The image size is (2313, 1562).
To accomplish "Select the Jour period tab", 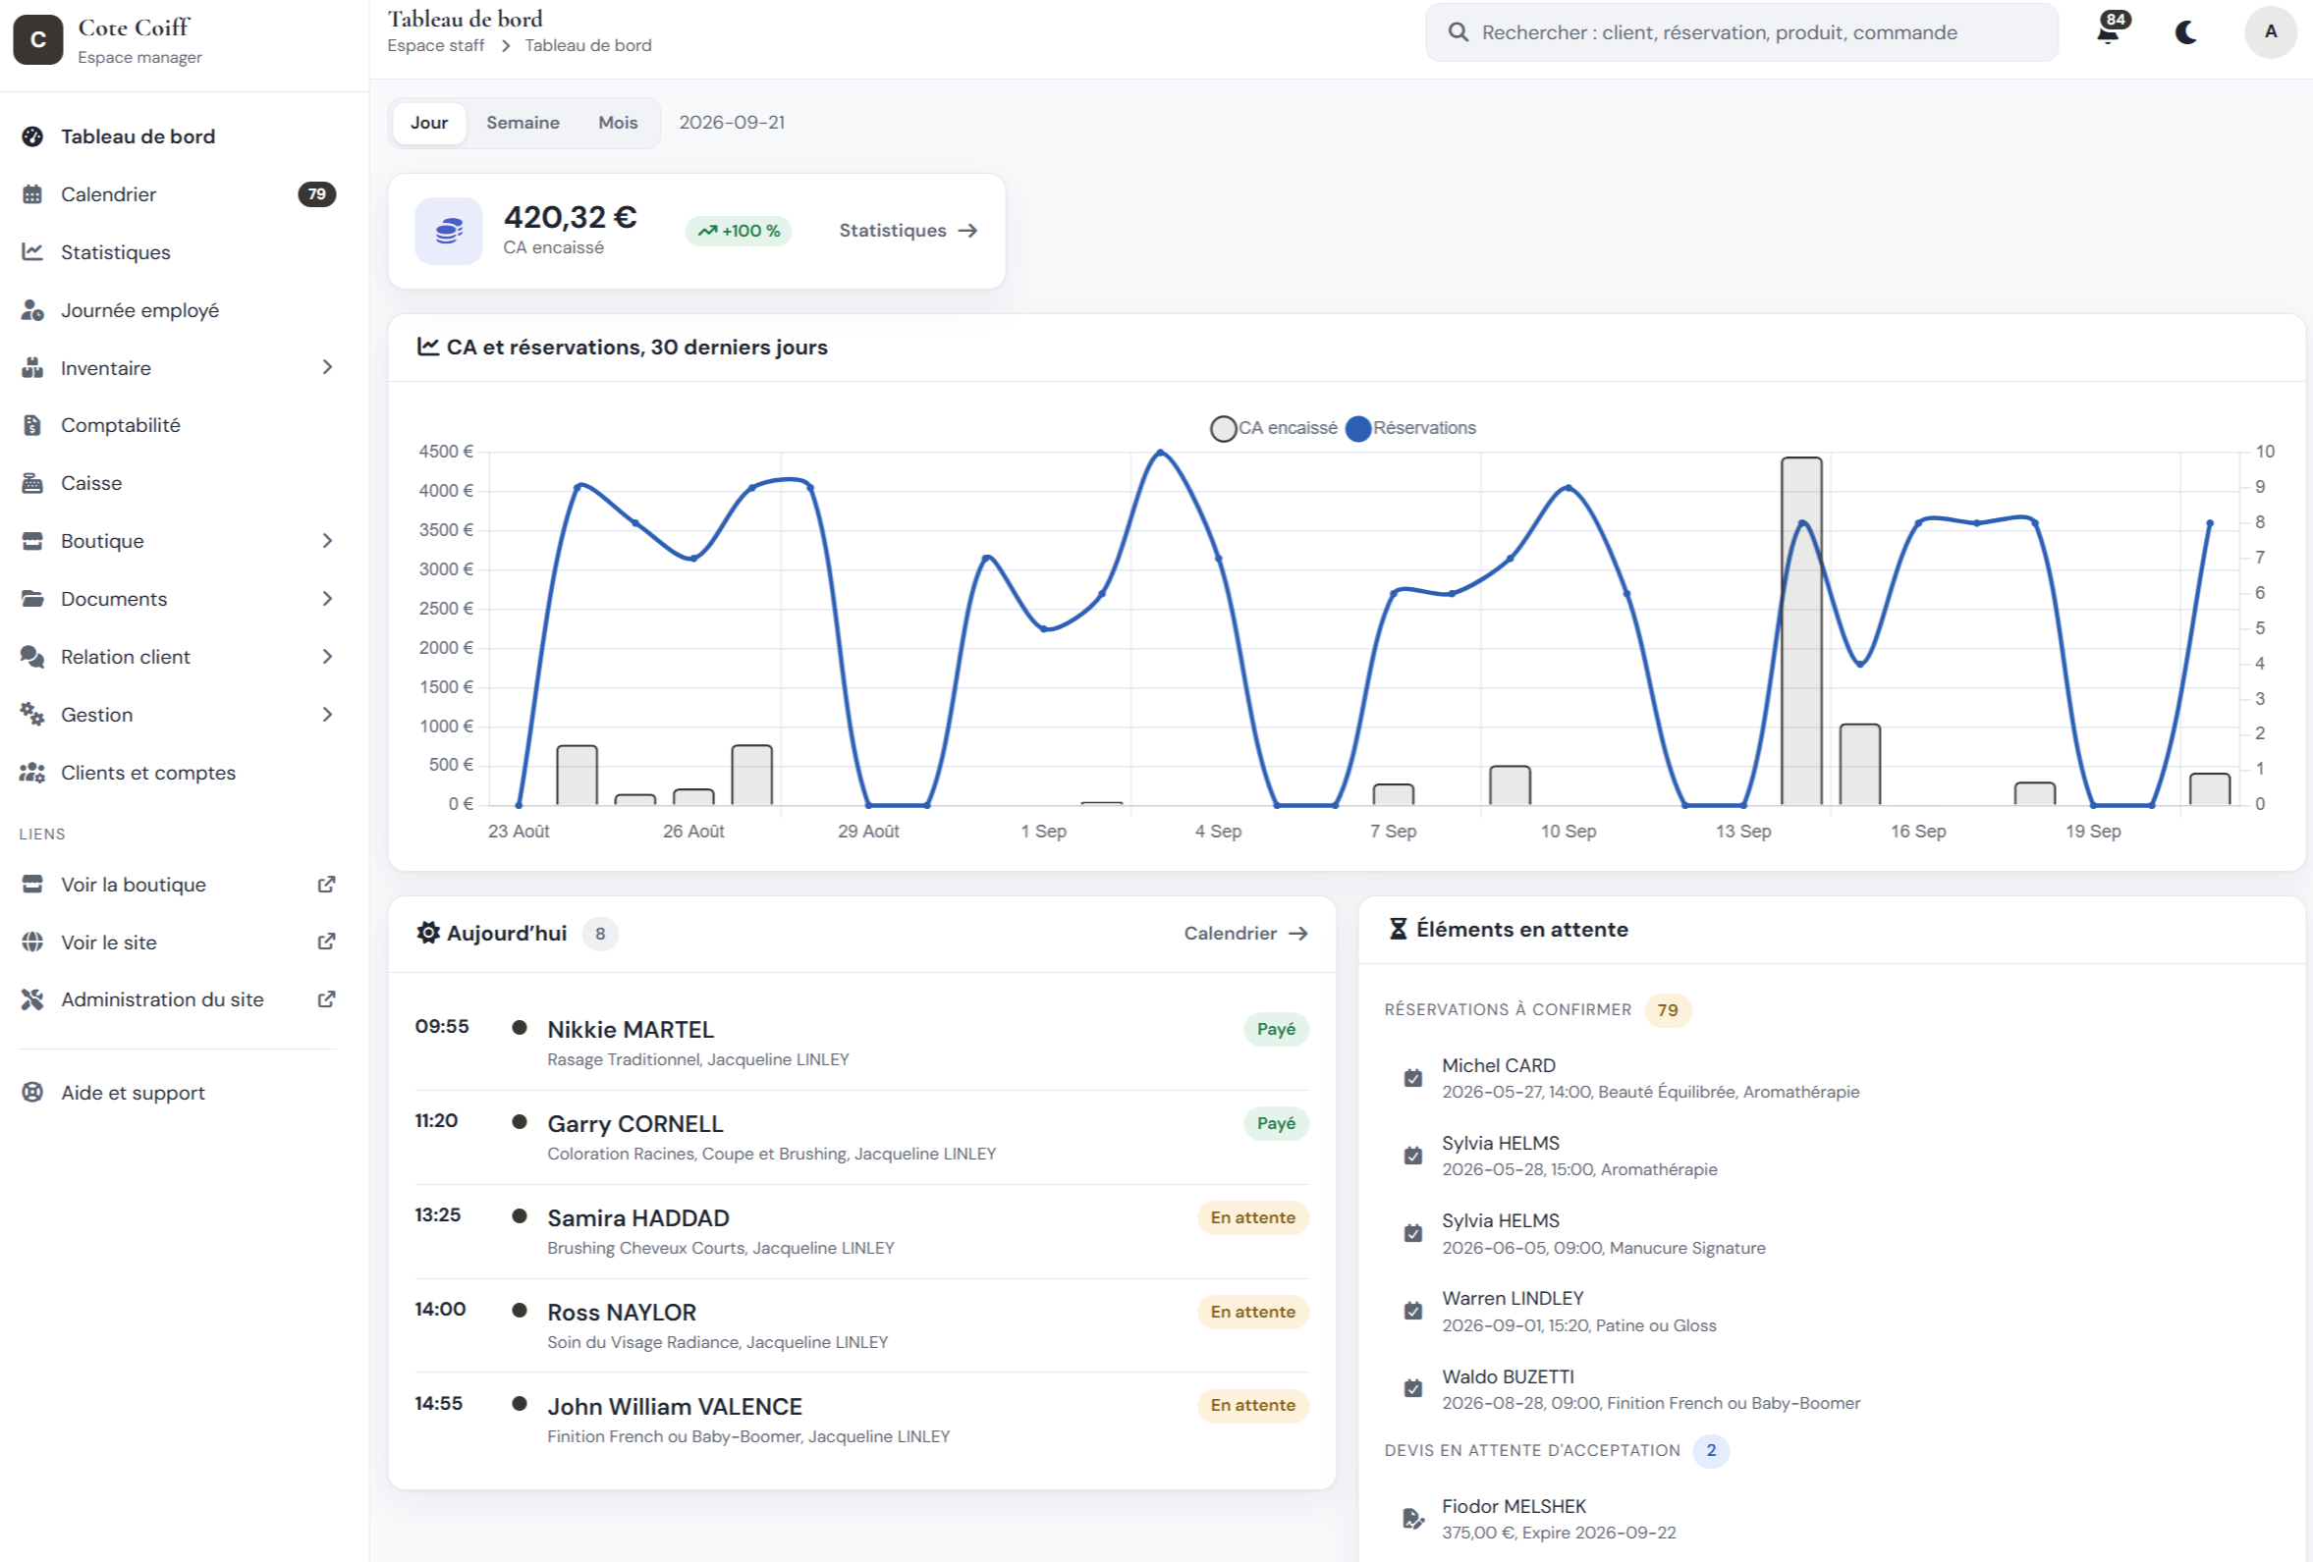I will click(429, 123).
